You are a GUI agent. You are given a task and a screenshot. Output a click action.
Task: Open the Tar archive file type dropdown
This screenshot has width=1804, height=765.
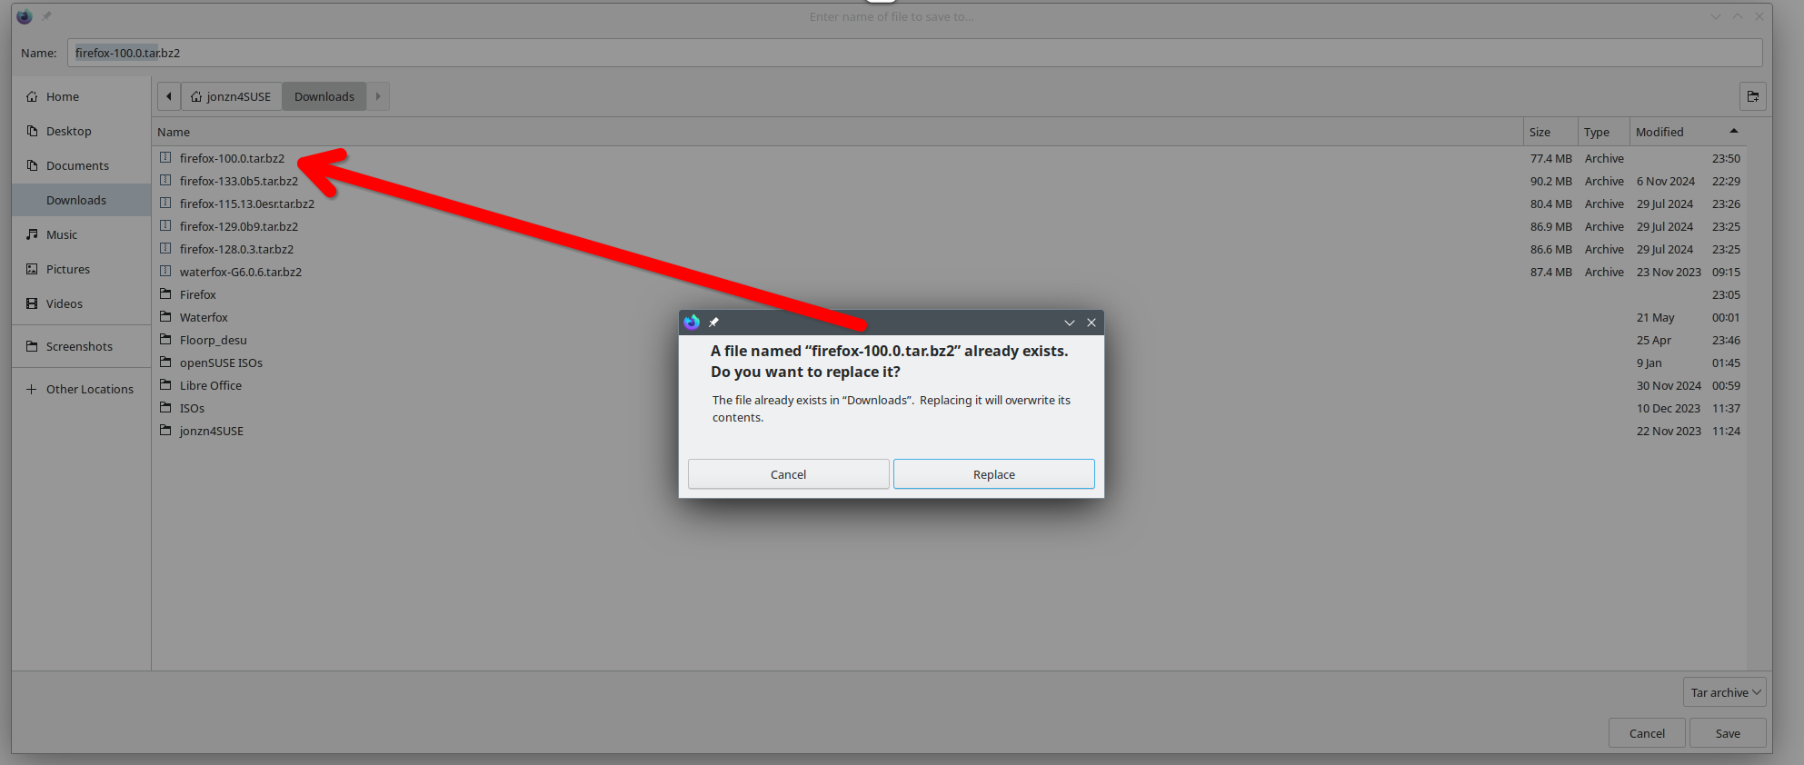pos(1725,692)
